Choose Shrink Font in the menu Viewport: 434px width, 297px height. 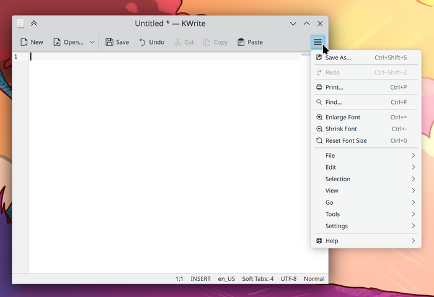(341, 129)
